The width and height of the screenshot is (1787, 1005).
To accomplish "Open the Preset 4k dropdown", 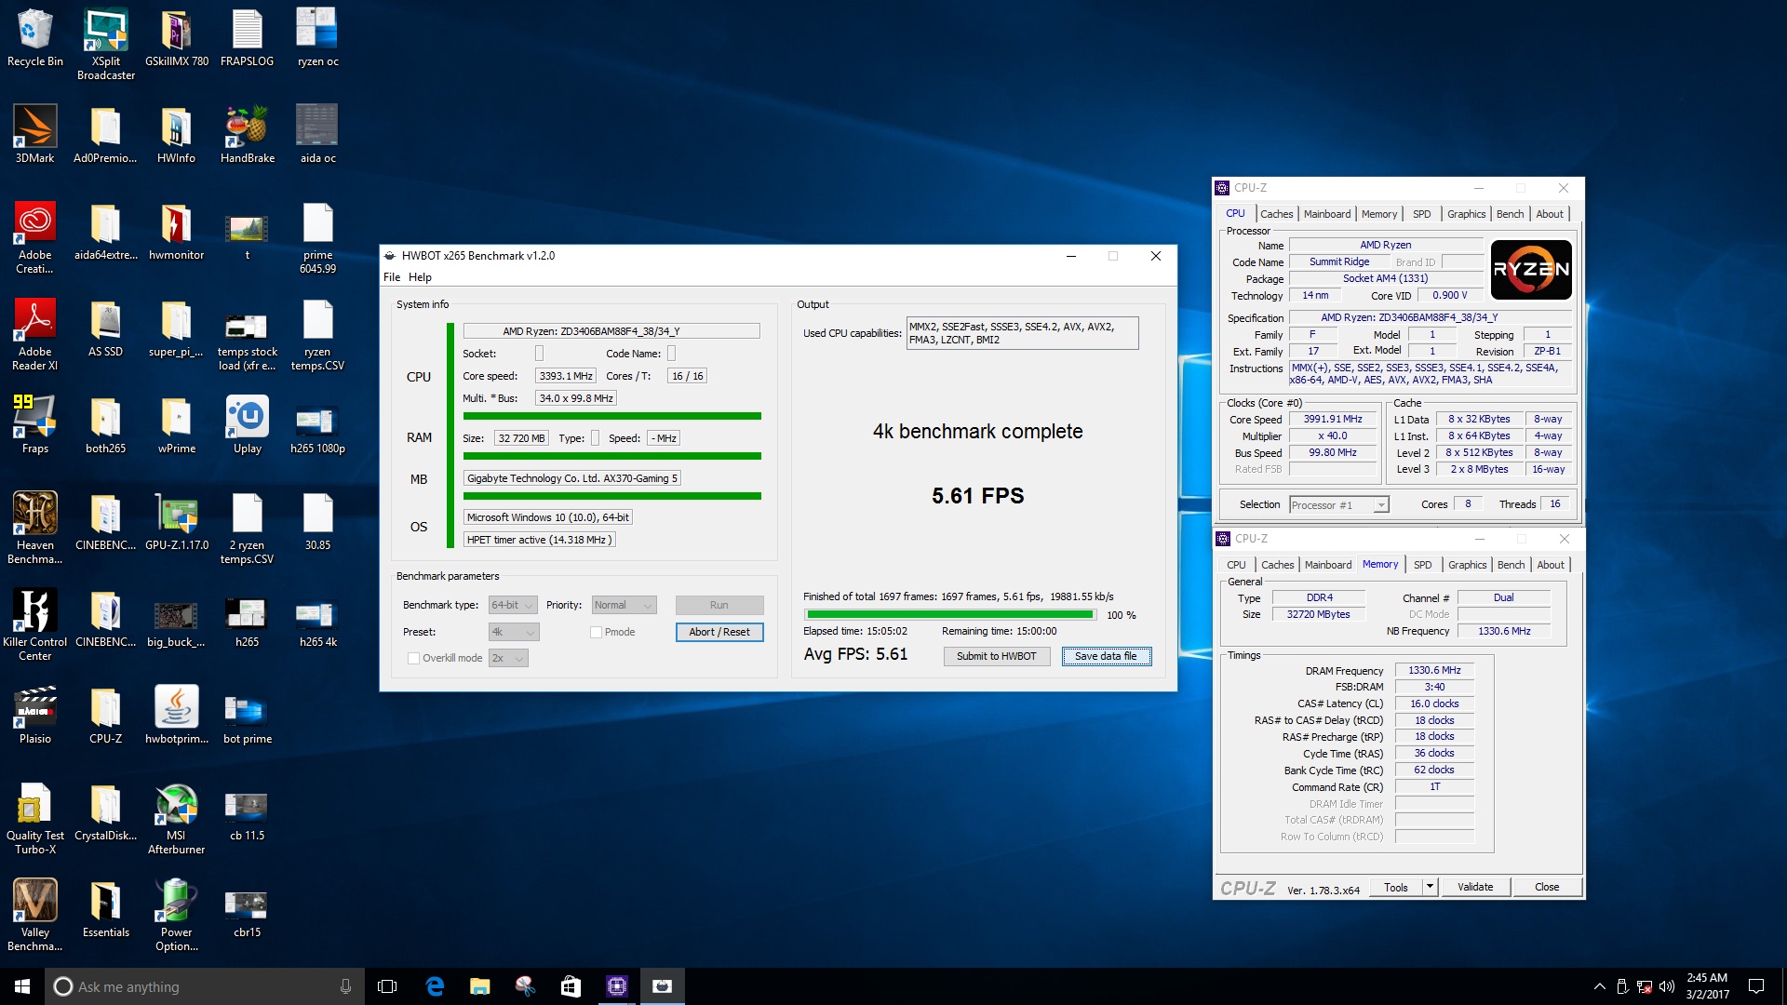I will [x=514, y=633].
